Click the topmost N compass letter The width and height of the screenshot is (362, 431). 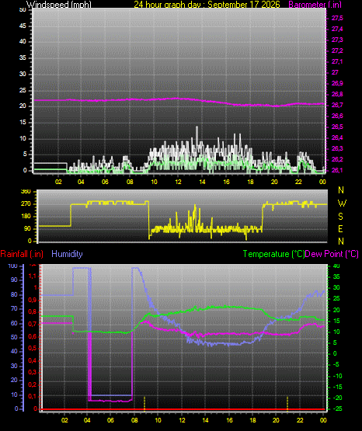[x=341, y=190]
